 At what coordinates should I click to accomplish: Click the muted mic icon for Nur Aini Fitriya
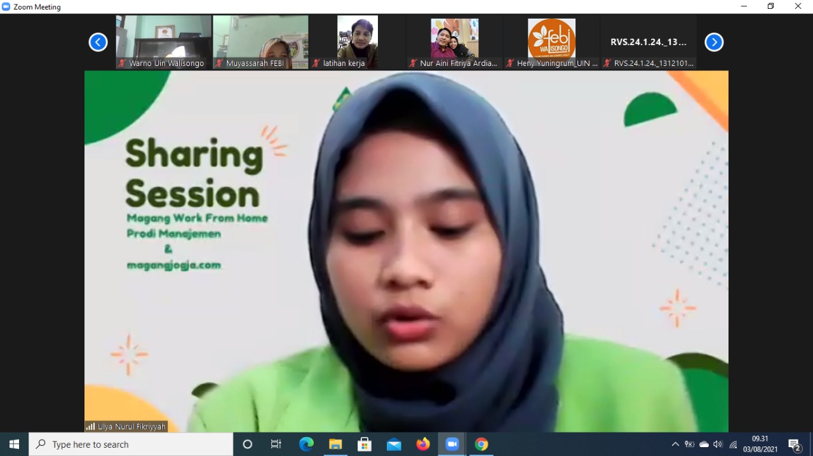coord(413,63)
